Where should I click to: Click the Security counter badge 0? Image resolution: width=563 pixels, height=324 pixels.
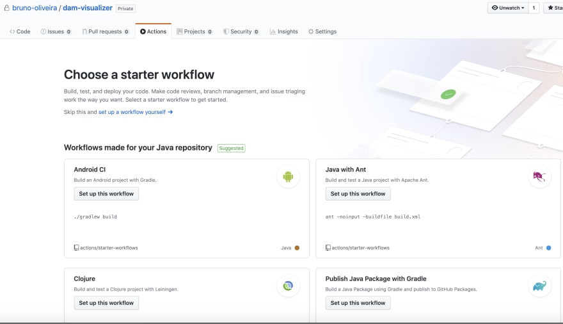click(x=257, y=31)
